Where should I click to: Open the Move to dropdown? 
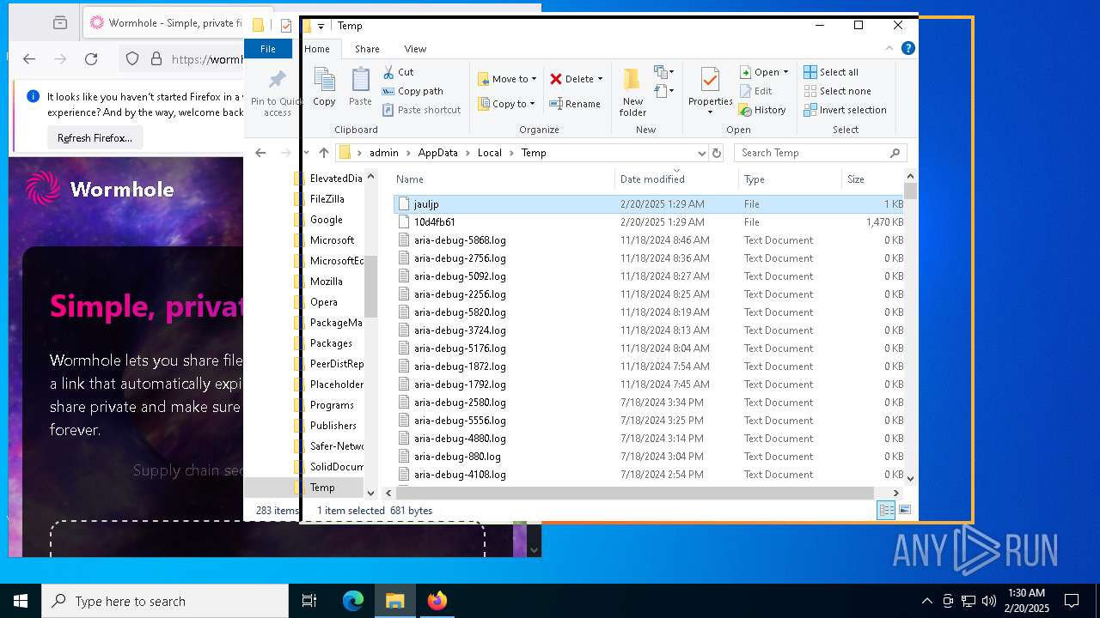click(507, 79)
